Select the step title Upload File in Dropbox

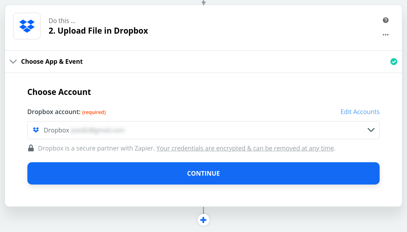[x=98, y=31]
